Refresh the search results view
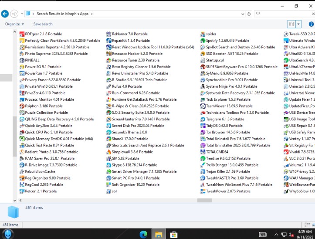The image size is (315, 239). [249, 14]
